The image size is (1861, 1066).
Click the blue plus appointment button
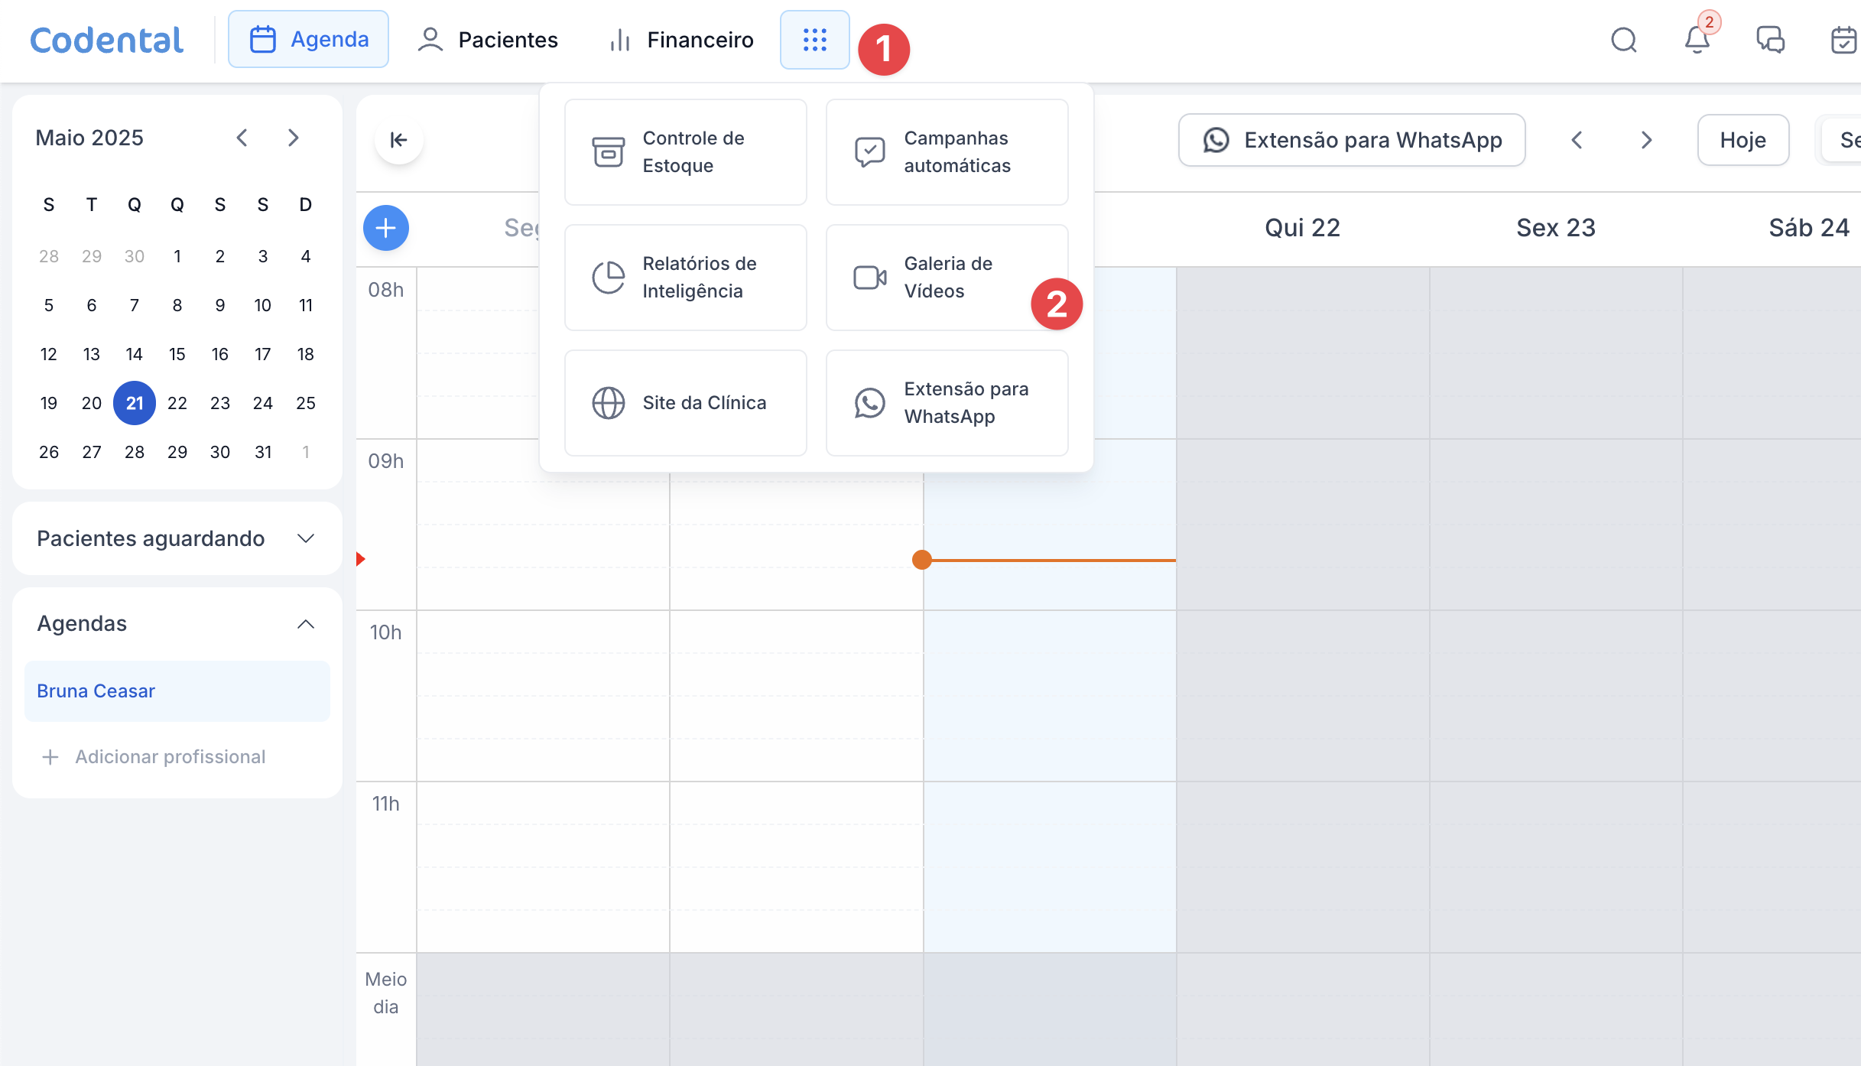(x=385, y=228)
